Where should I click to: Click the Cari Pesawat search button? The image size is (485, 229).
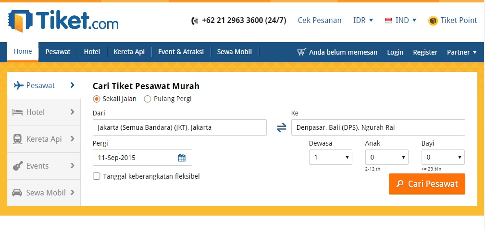(x=427, y=184)
